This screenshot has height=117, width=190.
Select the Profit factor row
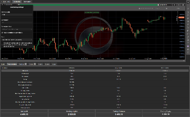(95, 74)
